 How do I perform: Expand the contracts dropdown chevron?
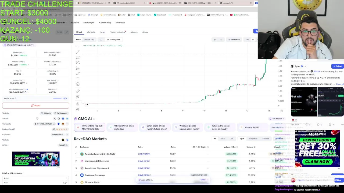click(67, 124)
